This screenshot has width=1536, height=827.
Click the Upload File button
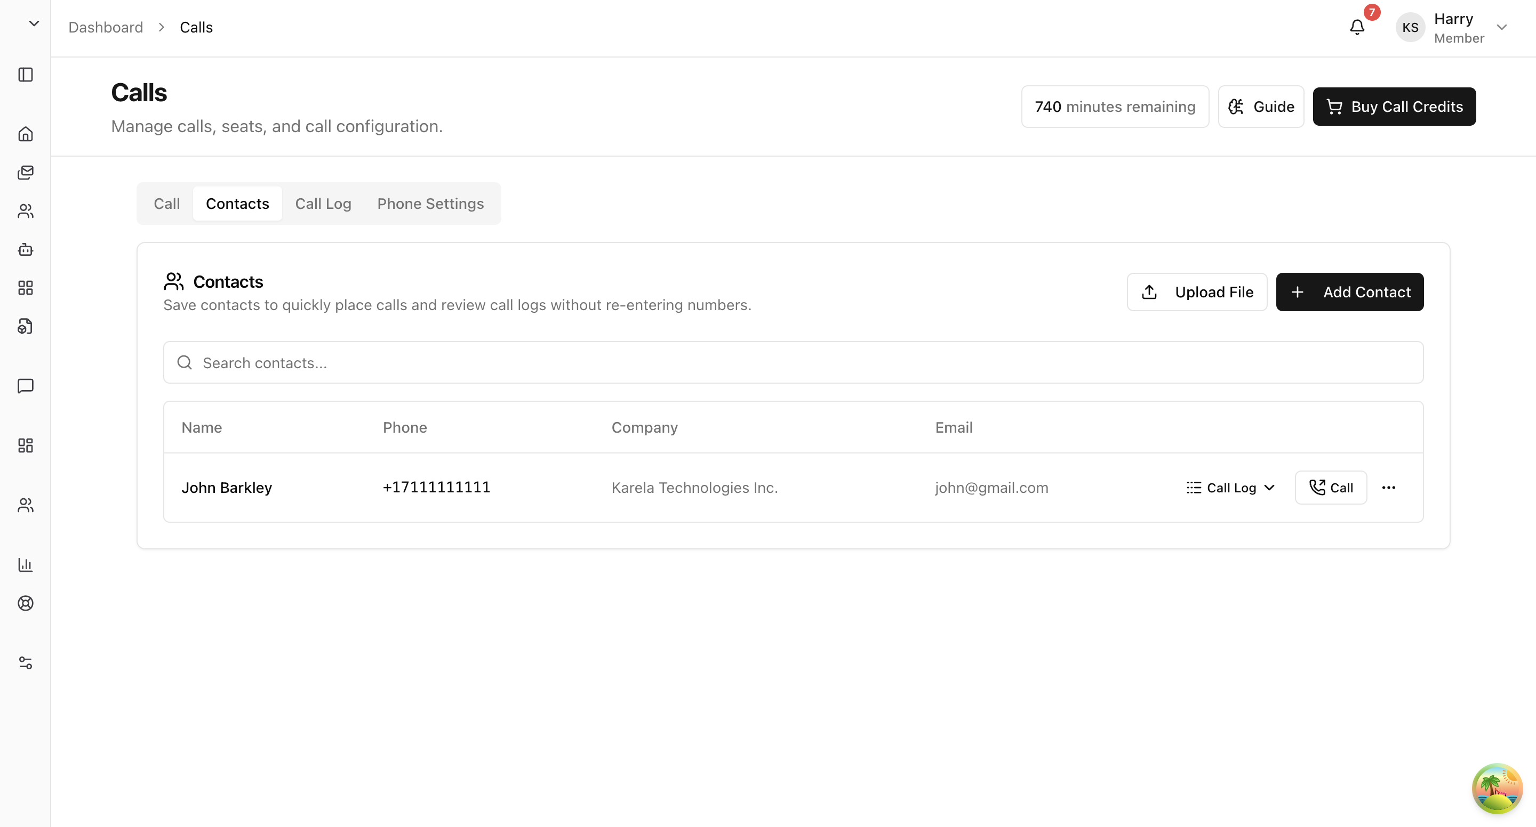1197,292
